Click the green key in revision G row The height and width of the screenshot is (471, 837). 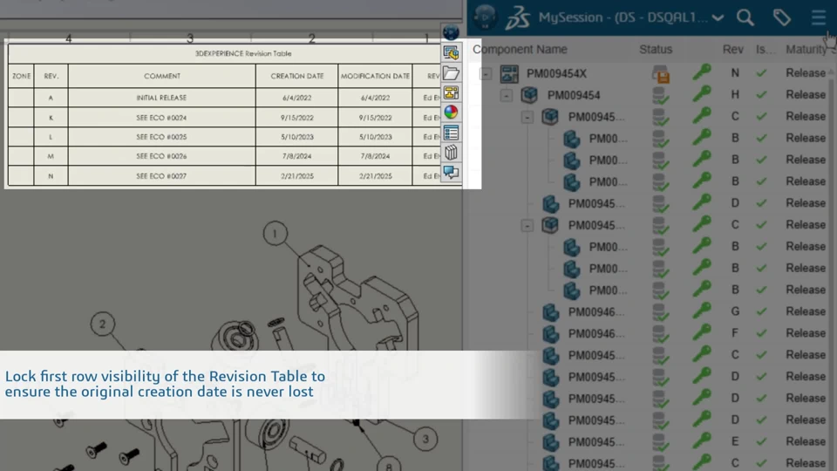click(701, 311)
